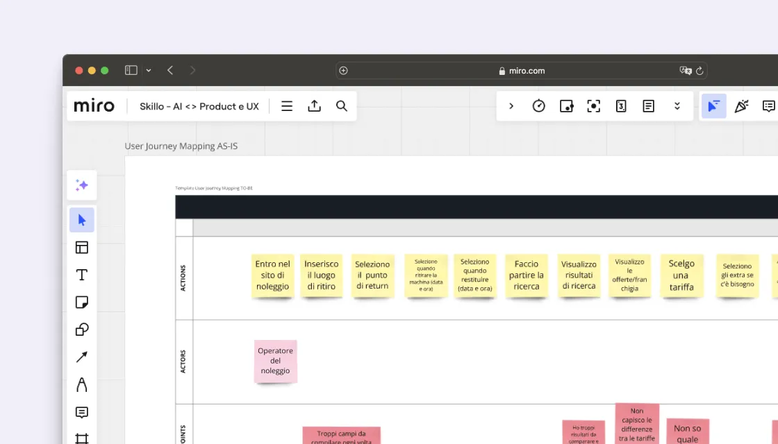Select sticky note 'Faccio partire la ricerca'
The width and height of the screenshot is (778, 444).
click(527, 275)
